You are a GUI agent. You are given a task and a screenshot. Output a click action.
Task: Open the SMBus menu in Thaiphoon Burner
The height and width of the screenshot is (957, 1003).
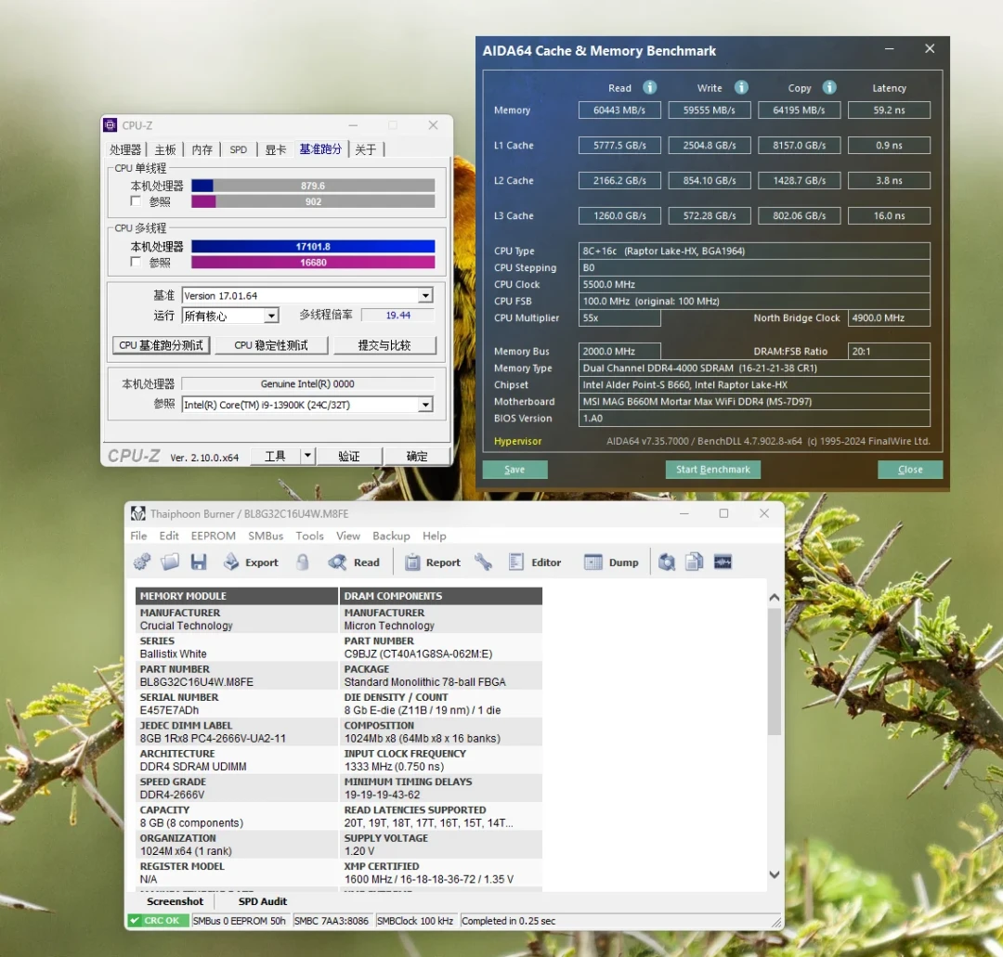(266, 536)
